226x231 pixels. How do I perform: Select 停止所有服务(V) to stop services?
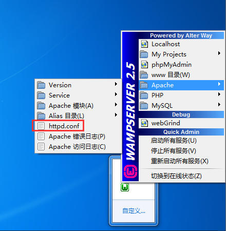coord(181,151)
